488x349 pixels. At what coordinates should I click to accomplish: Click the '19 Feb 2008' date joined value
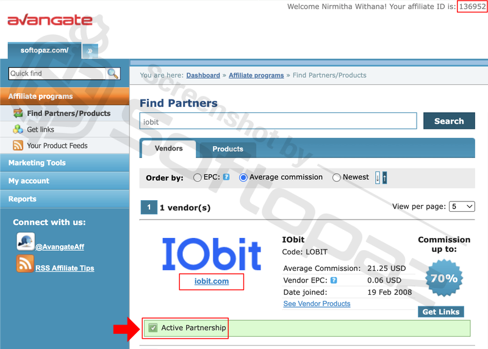coord(390,292)
